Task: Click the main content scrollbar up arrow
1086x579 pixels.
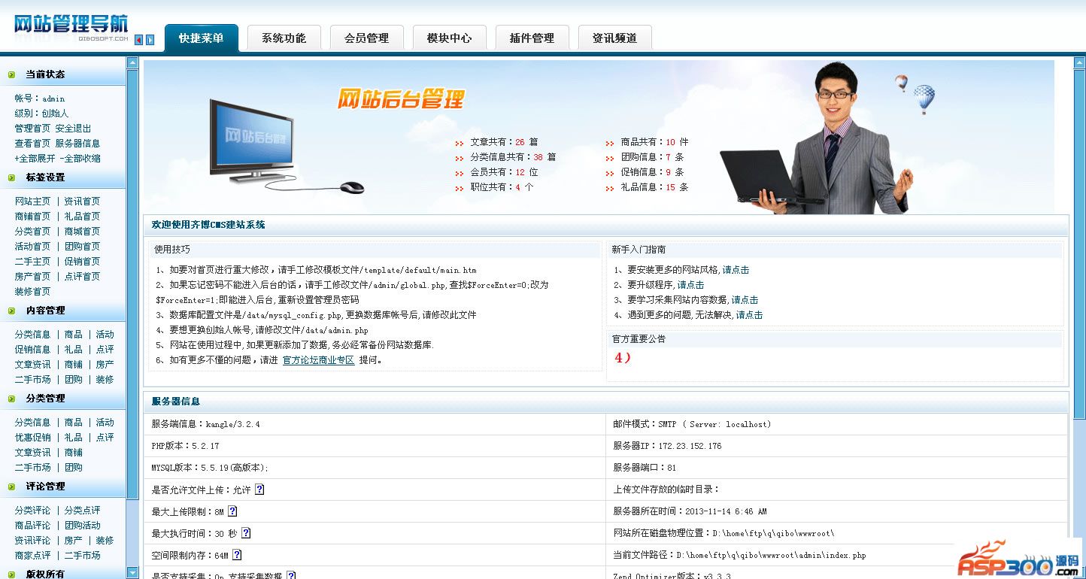Action: tap(1079, 63)
